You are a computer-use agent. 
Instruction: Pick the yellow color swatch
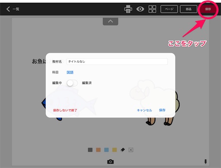(114, 150)
